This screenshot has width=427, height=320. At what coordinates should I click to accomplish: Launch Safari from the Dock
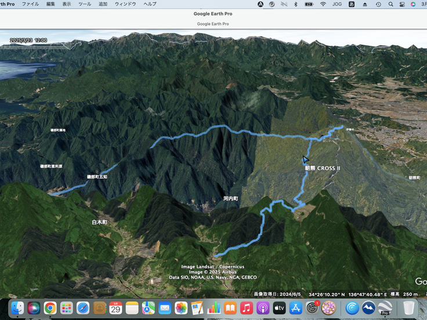click(x=83, y=308)
